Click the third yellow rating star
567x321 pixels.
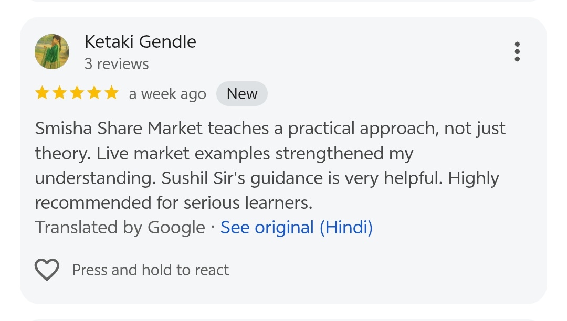(x=77, y=93)
